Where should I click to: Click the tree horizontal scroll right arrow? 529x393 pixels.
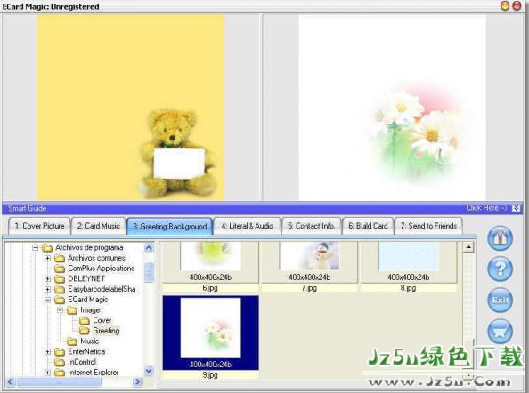click(x=137, y=381)
